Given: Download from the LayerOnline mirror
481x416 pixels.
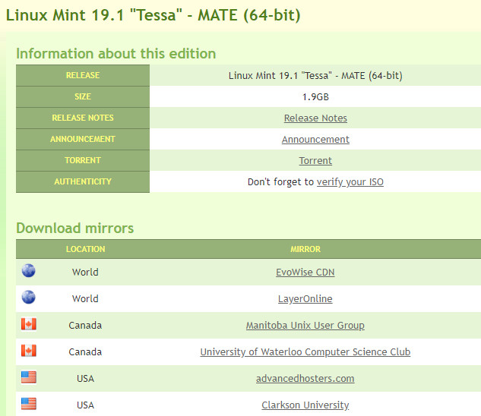Looking at the screenshot, I should coord(305,299).
